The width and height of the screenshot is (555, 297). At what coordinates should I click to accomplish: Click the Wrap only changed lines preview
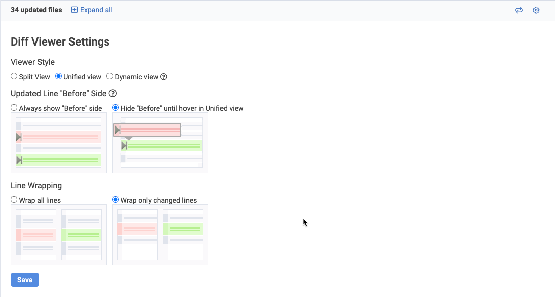pyautogui.click(x=160, y=235)
